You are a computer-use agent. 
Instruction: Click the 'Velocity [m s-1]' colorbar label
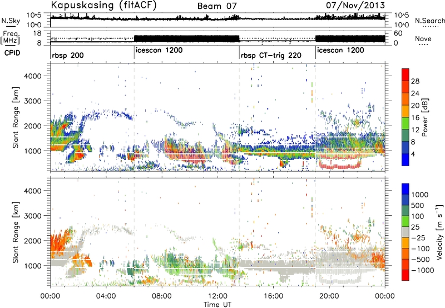(x=439, y=232)
